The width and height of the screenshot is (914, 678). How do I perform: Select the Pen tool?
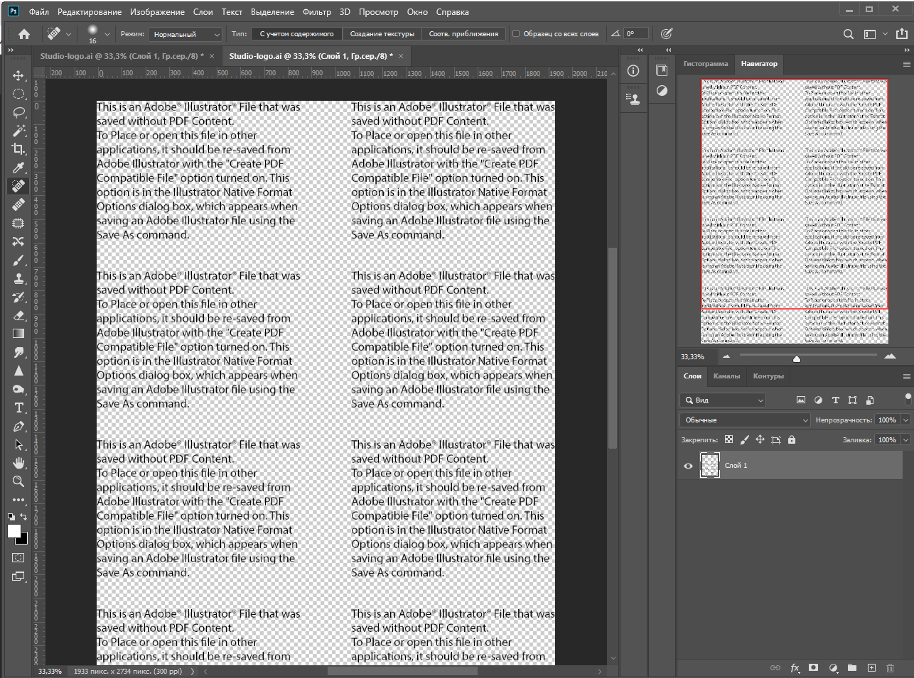pyautogui.click(x=18, y=426)
